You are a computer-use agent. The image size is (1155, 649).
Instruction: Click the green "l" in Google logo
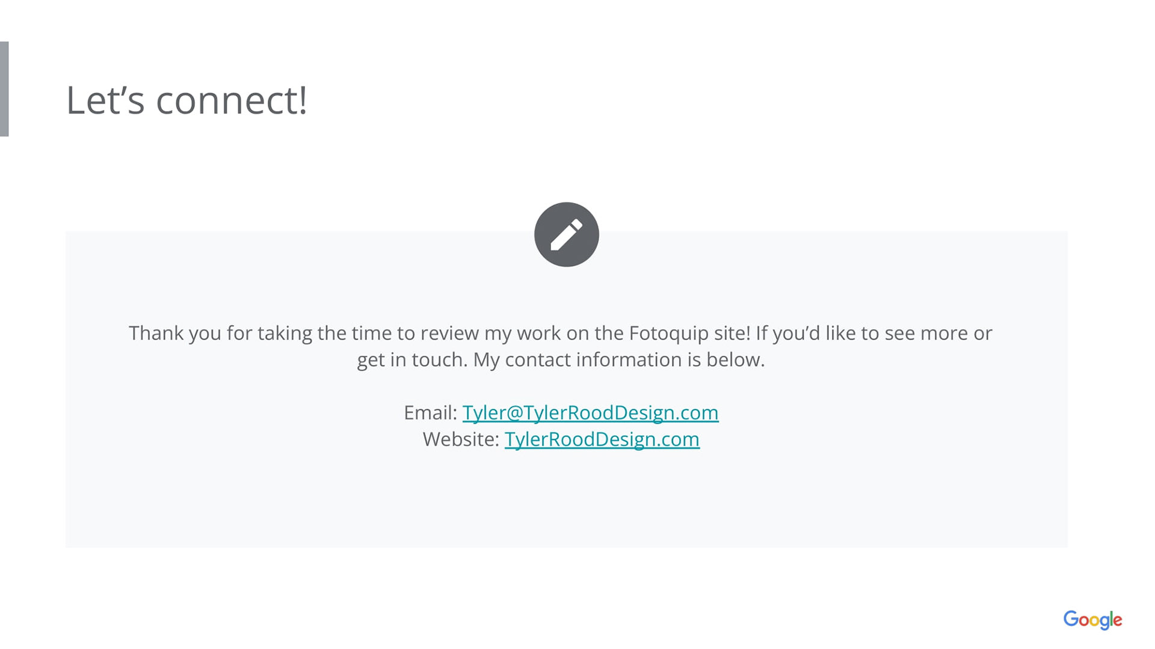1110,618
